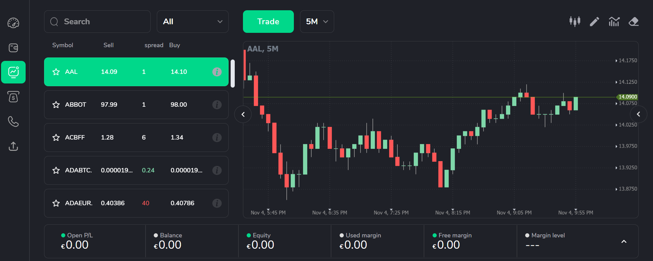Show info for ABBOT symbol
The image size is (653, 261).
217,105
